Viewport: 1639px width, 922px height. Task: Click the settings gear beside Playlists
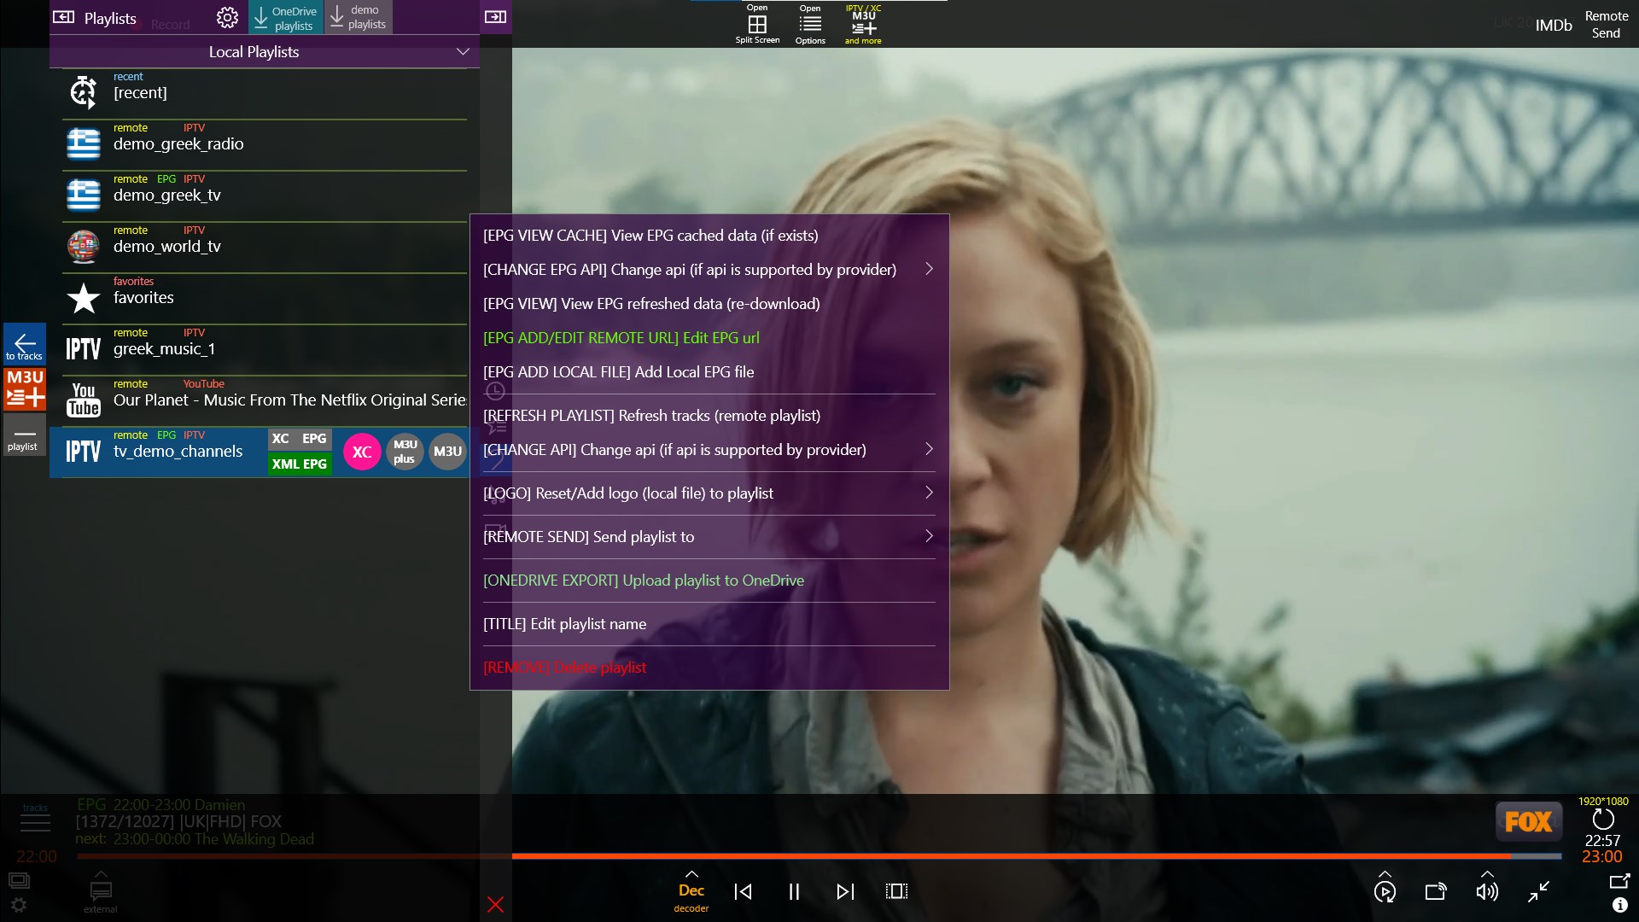click(227, 16)
